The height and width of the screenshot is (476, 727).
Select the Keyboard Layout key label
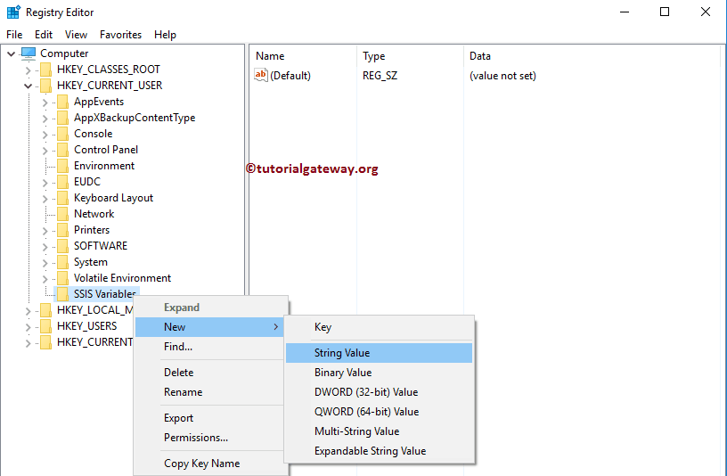coord(114,198)
